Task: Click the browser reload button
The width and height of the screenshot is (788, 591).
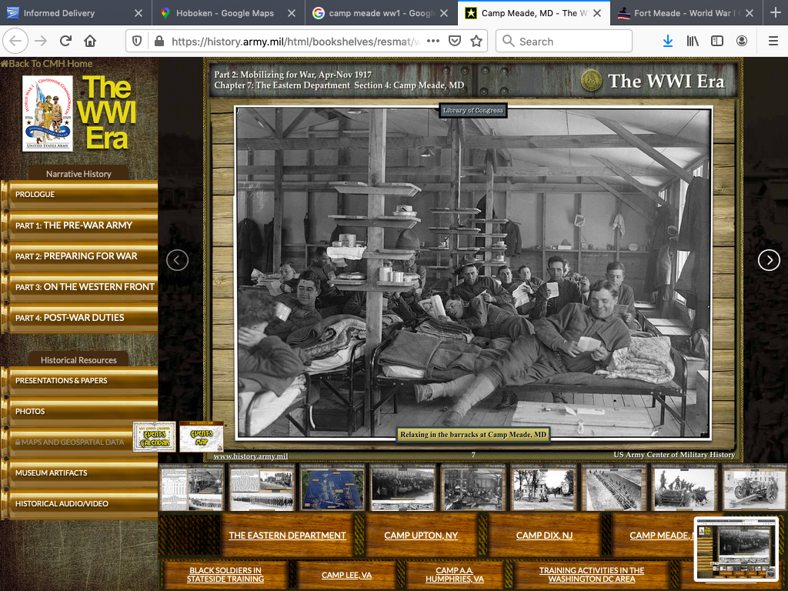Action: [65, 41]
